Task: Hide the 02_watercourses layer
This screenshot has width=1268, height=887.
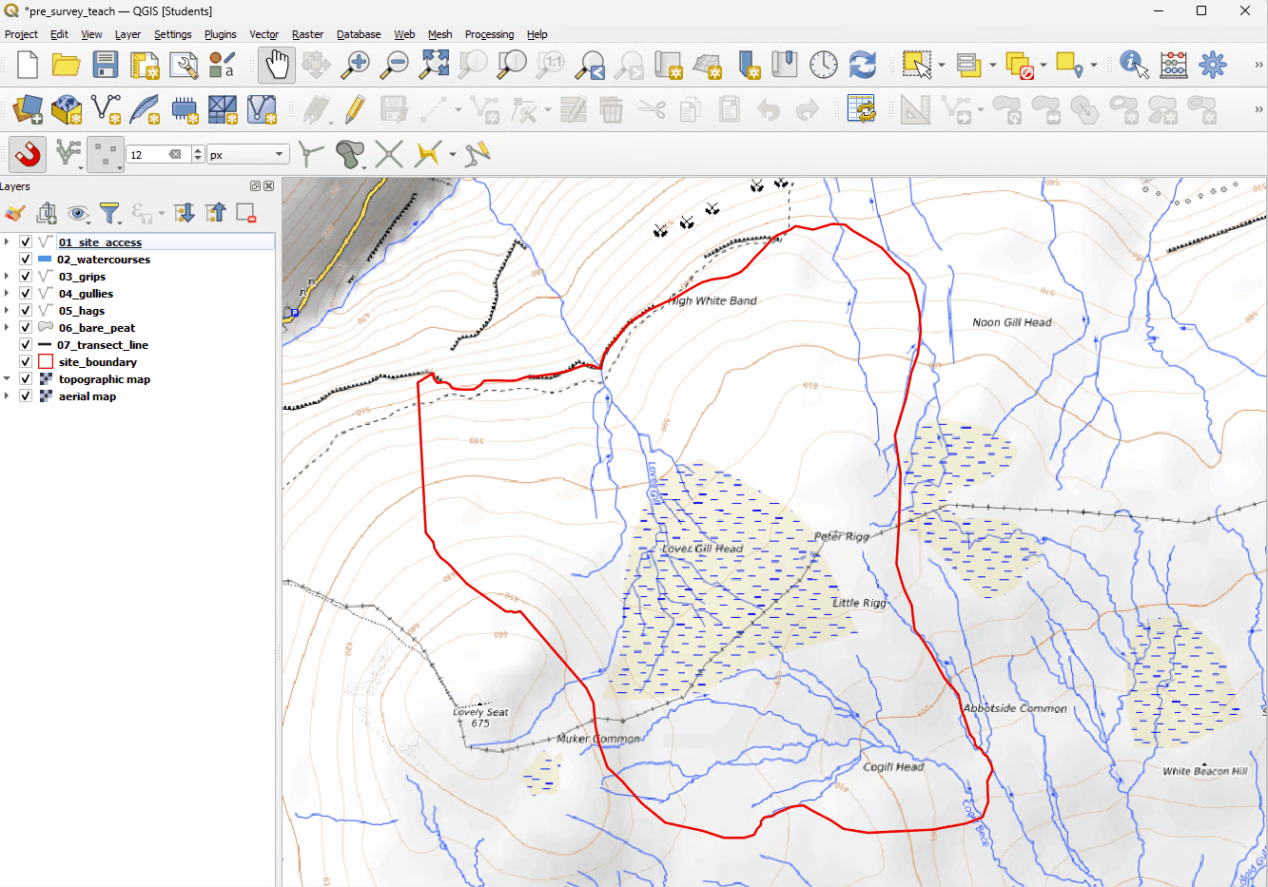Action: coord(26,260)
